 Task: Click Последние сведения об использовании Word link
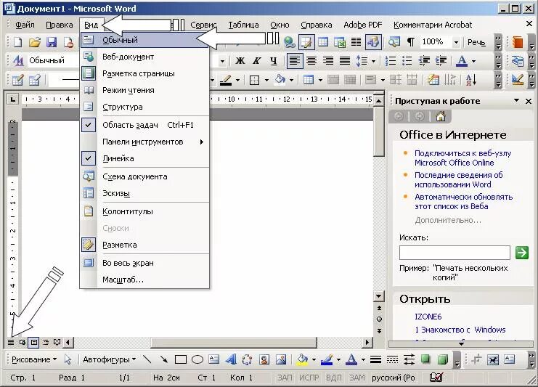(458, 180)
